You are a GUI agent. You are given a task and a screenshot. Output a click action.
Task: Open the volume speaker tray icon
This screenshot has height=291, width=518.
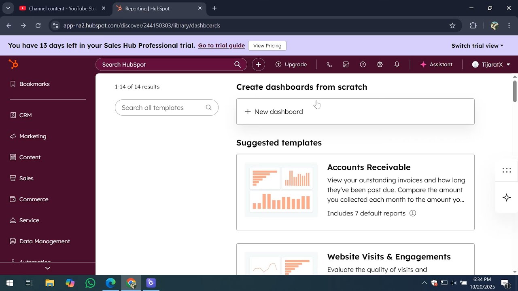(453, 283)
